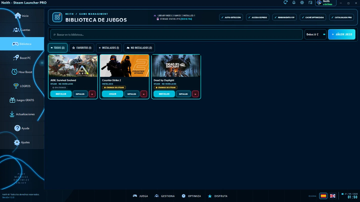Click JUGAR for Counter-Strike 2
Viewport: 360px width, 202px height.
[x=113, y=94]
